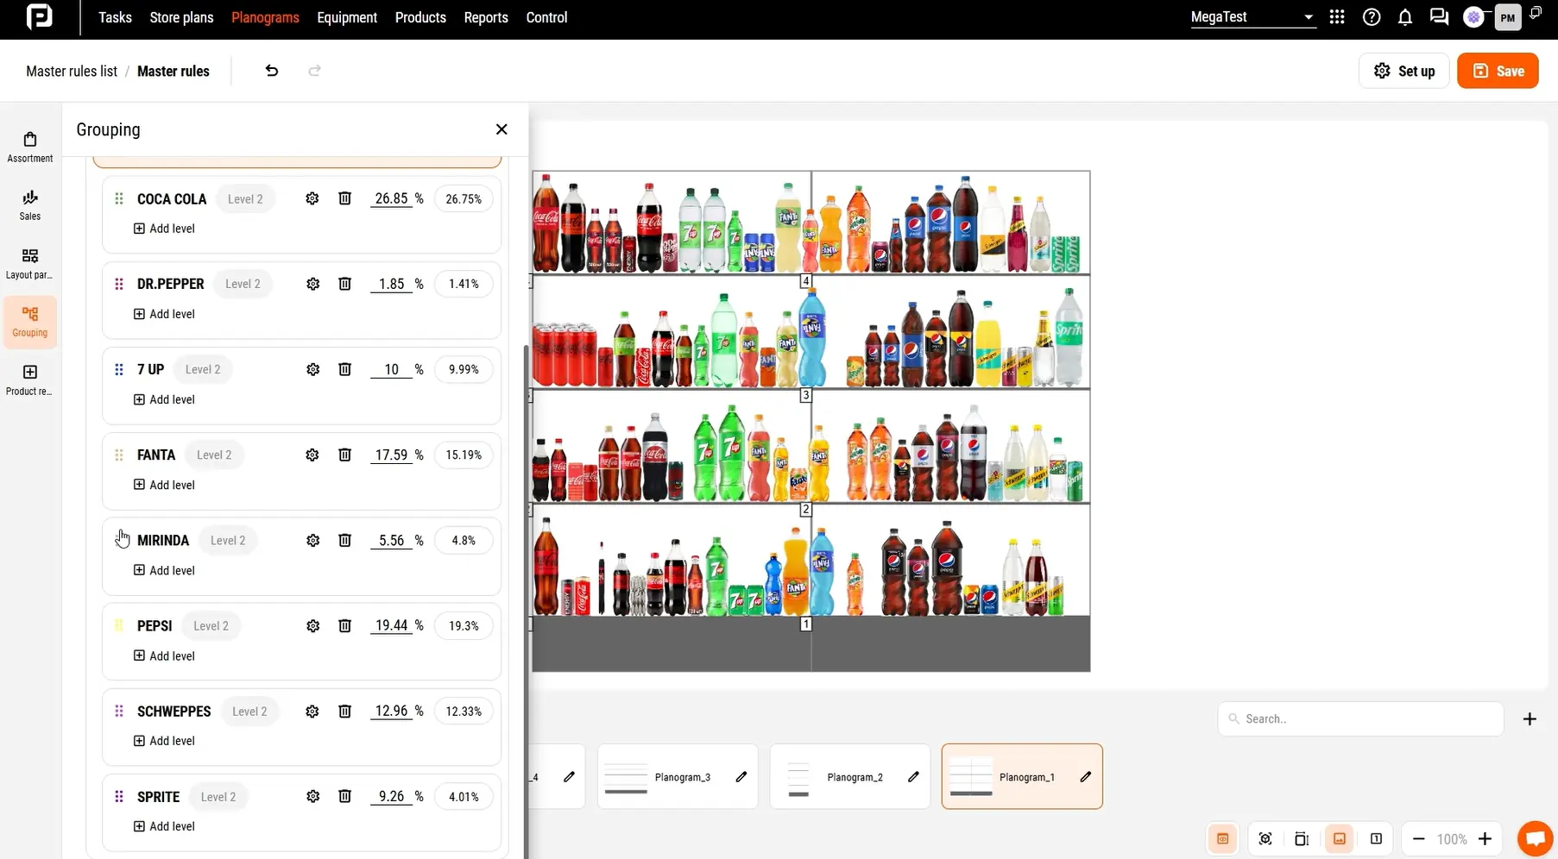Screen dimensions: 1558x859
Task: Undo the last change
Action: 272,71
